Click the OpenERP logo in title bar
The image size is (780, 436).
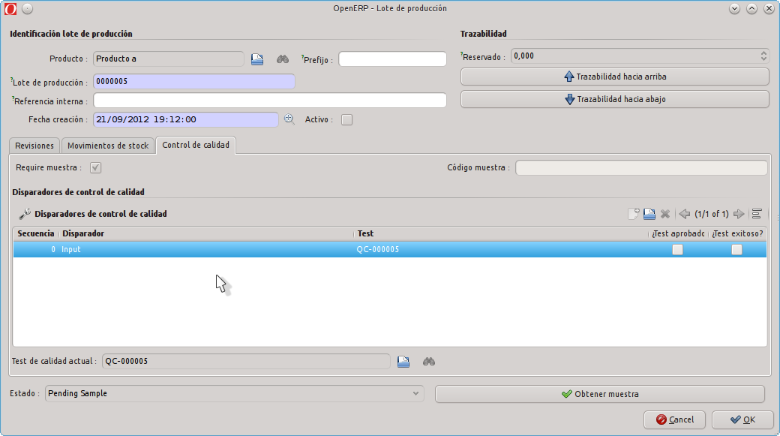pyautogui.click(x=10, y=8)
